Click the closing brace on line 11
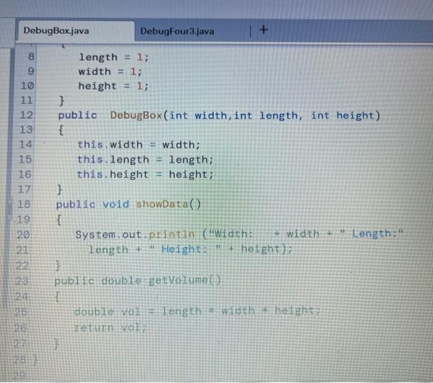Screen dimensions: 433x383 click(x=62, y=100)
